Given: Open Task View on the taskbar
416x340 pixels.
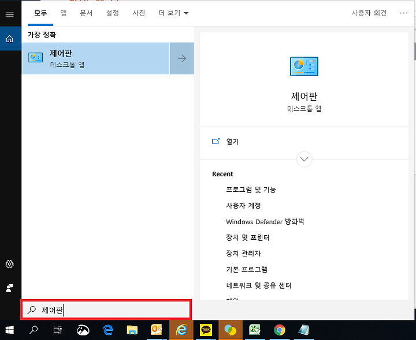Looking at the screenshot, I should (x=57, y=330).
